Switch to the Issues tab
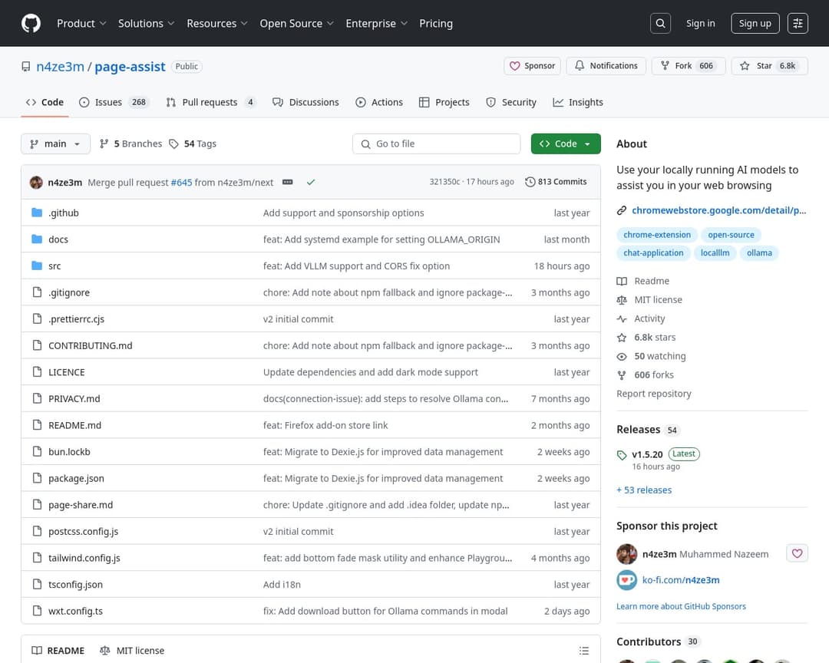The image size is (829, 663). click(114, 102)
